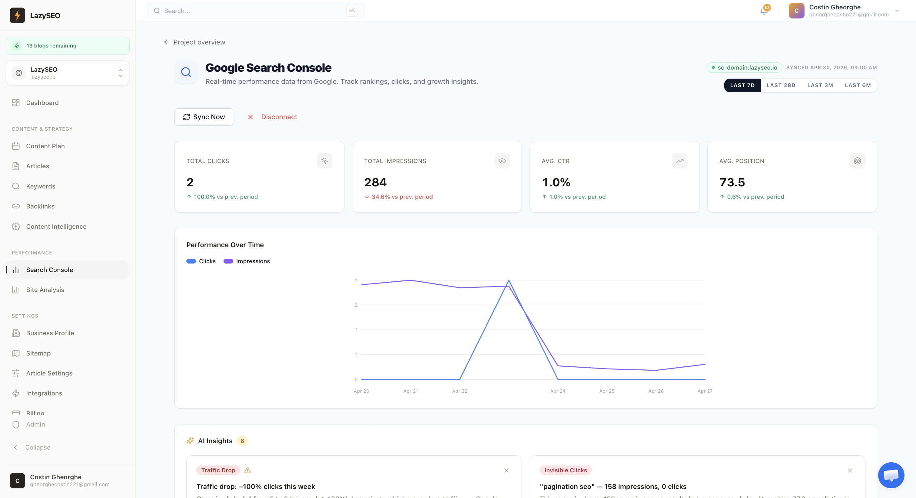Click the Total Clicks cursor icon
916x498 pixels.
tap(324, 161)
